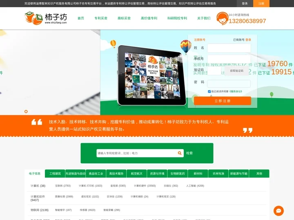Open 关于我们 navigation item
294x220 pixels.
tap(204, 18)
